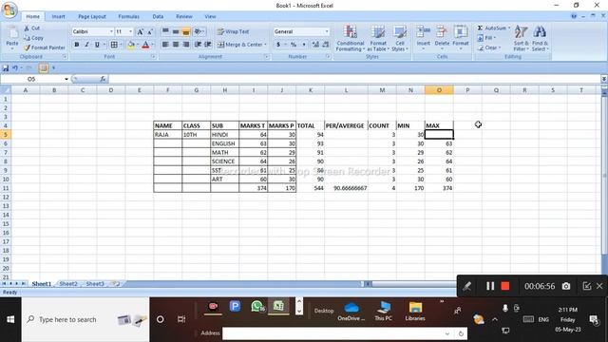Image resolution: width=608 pixels, height=342 pixels.
Task: Open the Data ribbon tab
Action: pyautogui.click(x=158, y=17)
